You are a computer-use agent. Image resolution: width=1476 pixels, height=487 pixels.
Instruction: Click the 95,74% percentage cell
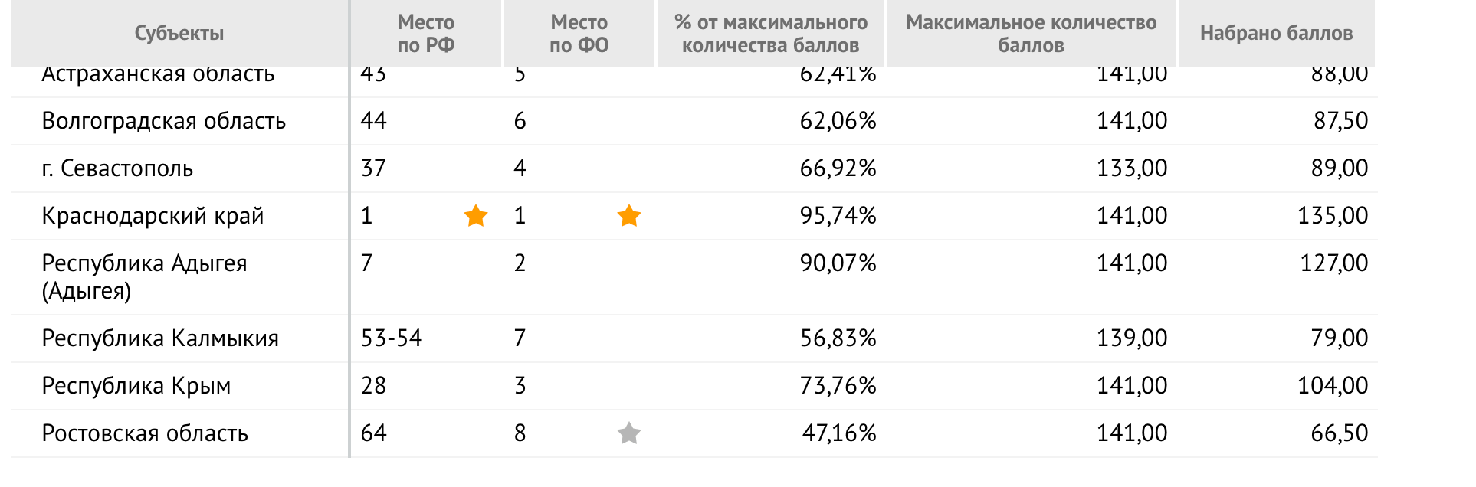(838, 216)
